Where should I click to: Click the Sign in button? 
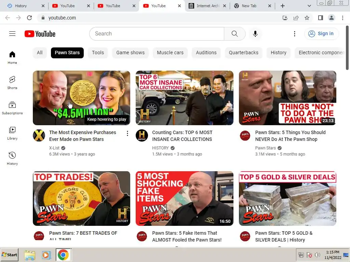(x=321, y=34)
